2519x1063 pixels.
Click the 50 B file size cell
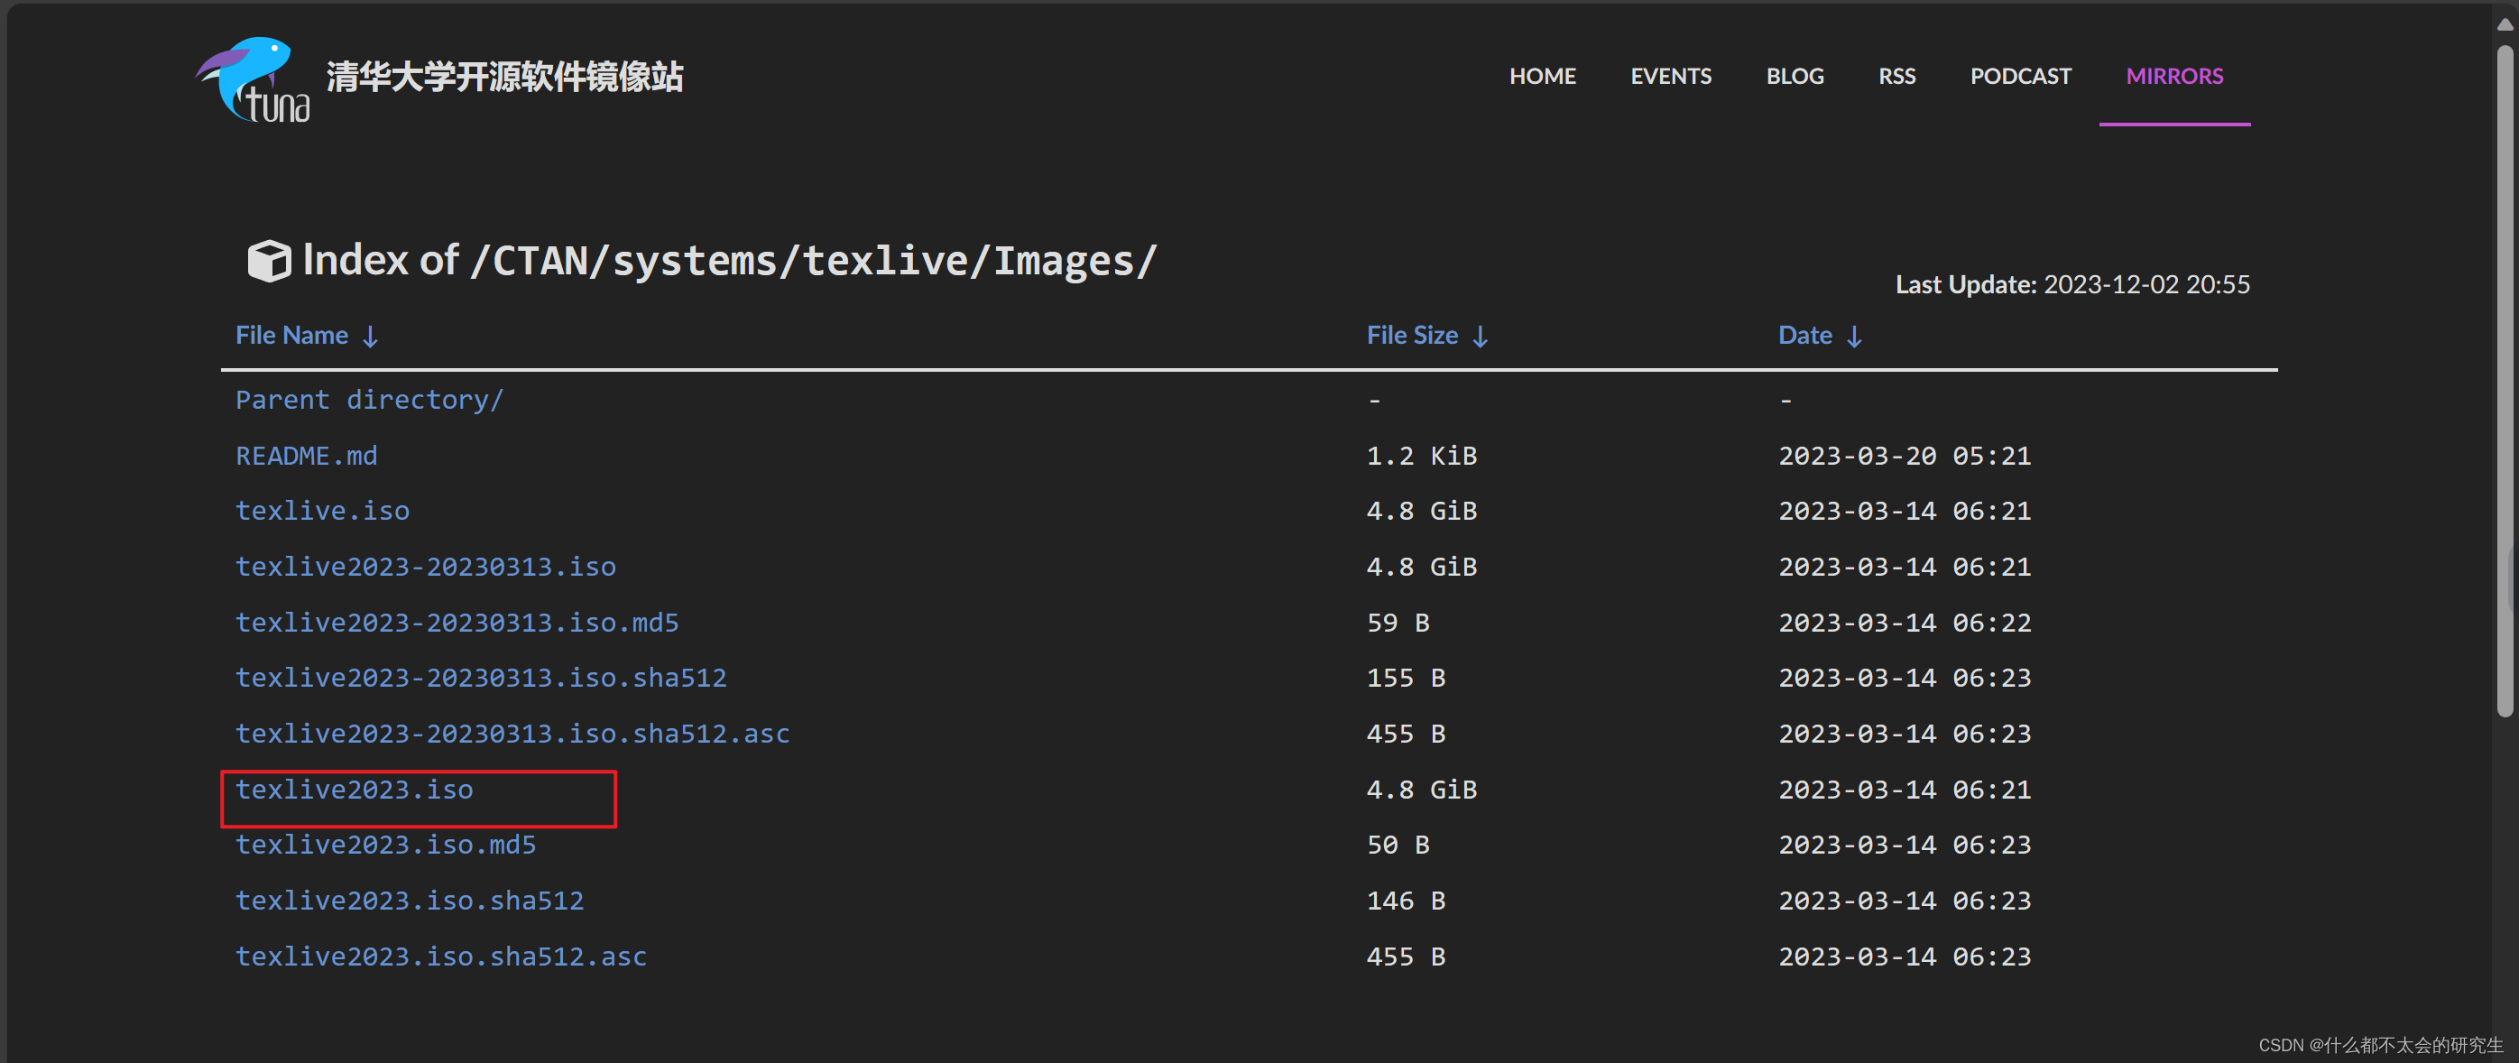[1398, 845]
